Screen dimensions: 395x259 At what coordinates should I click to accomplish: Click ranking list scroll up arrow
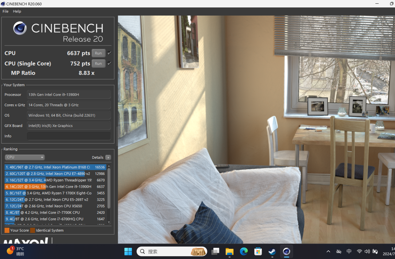pyautogui.click(x=109, y=166)
